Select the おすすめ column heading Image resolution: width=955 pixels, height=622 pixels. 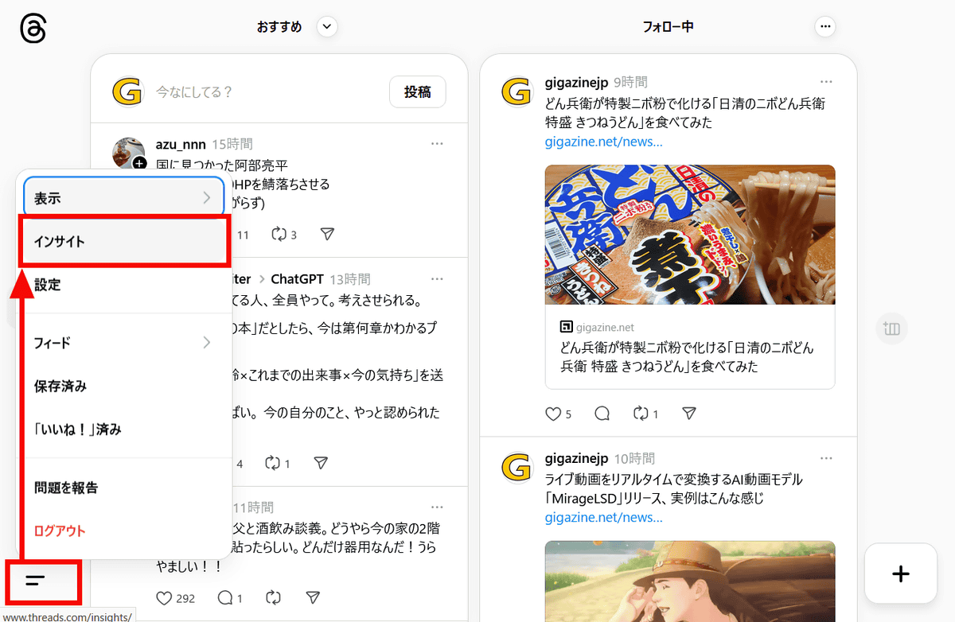[x=279, y=27]
